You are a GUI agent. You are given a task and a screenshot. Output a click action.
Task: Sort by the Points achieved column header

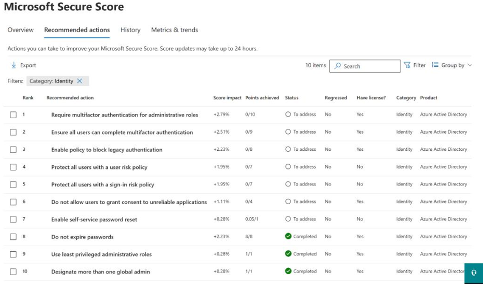[x=262, y=97]
